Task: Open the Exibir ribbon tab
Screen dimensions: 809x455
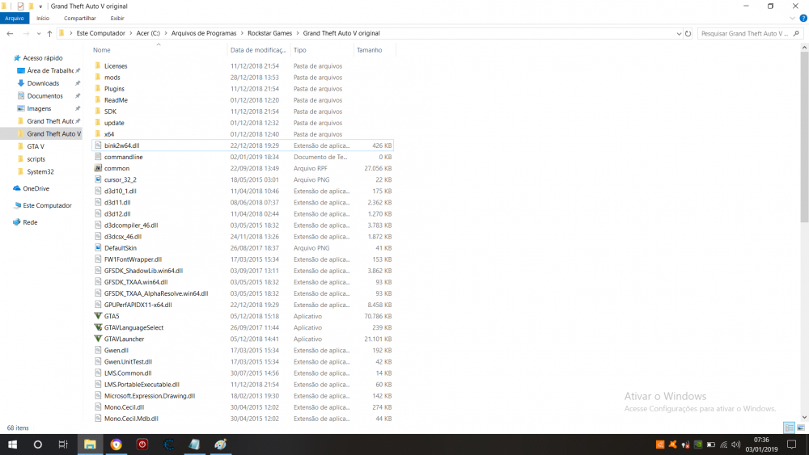Action: coord(117,18)
